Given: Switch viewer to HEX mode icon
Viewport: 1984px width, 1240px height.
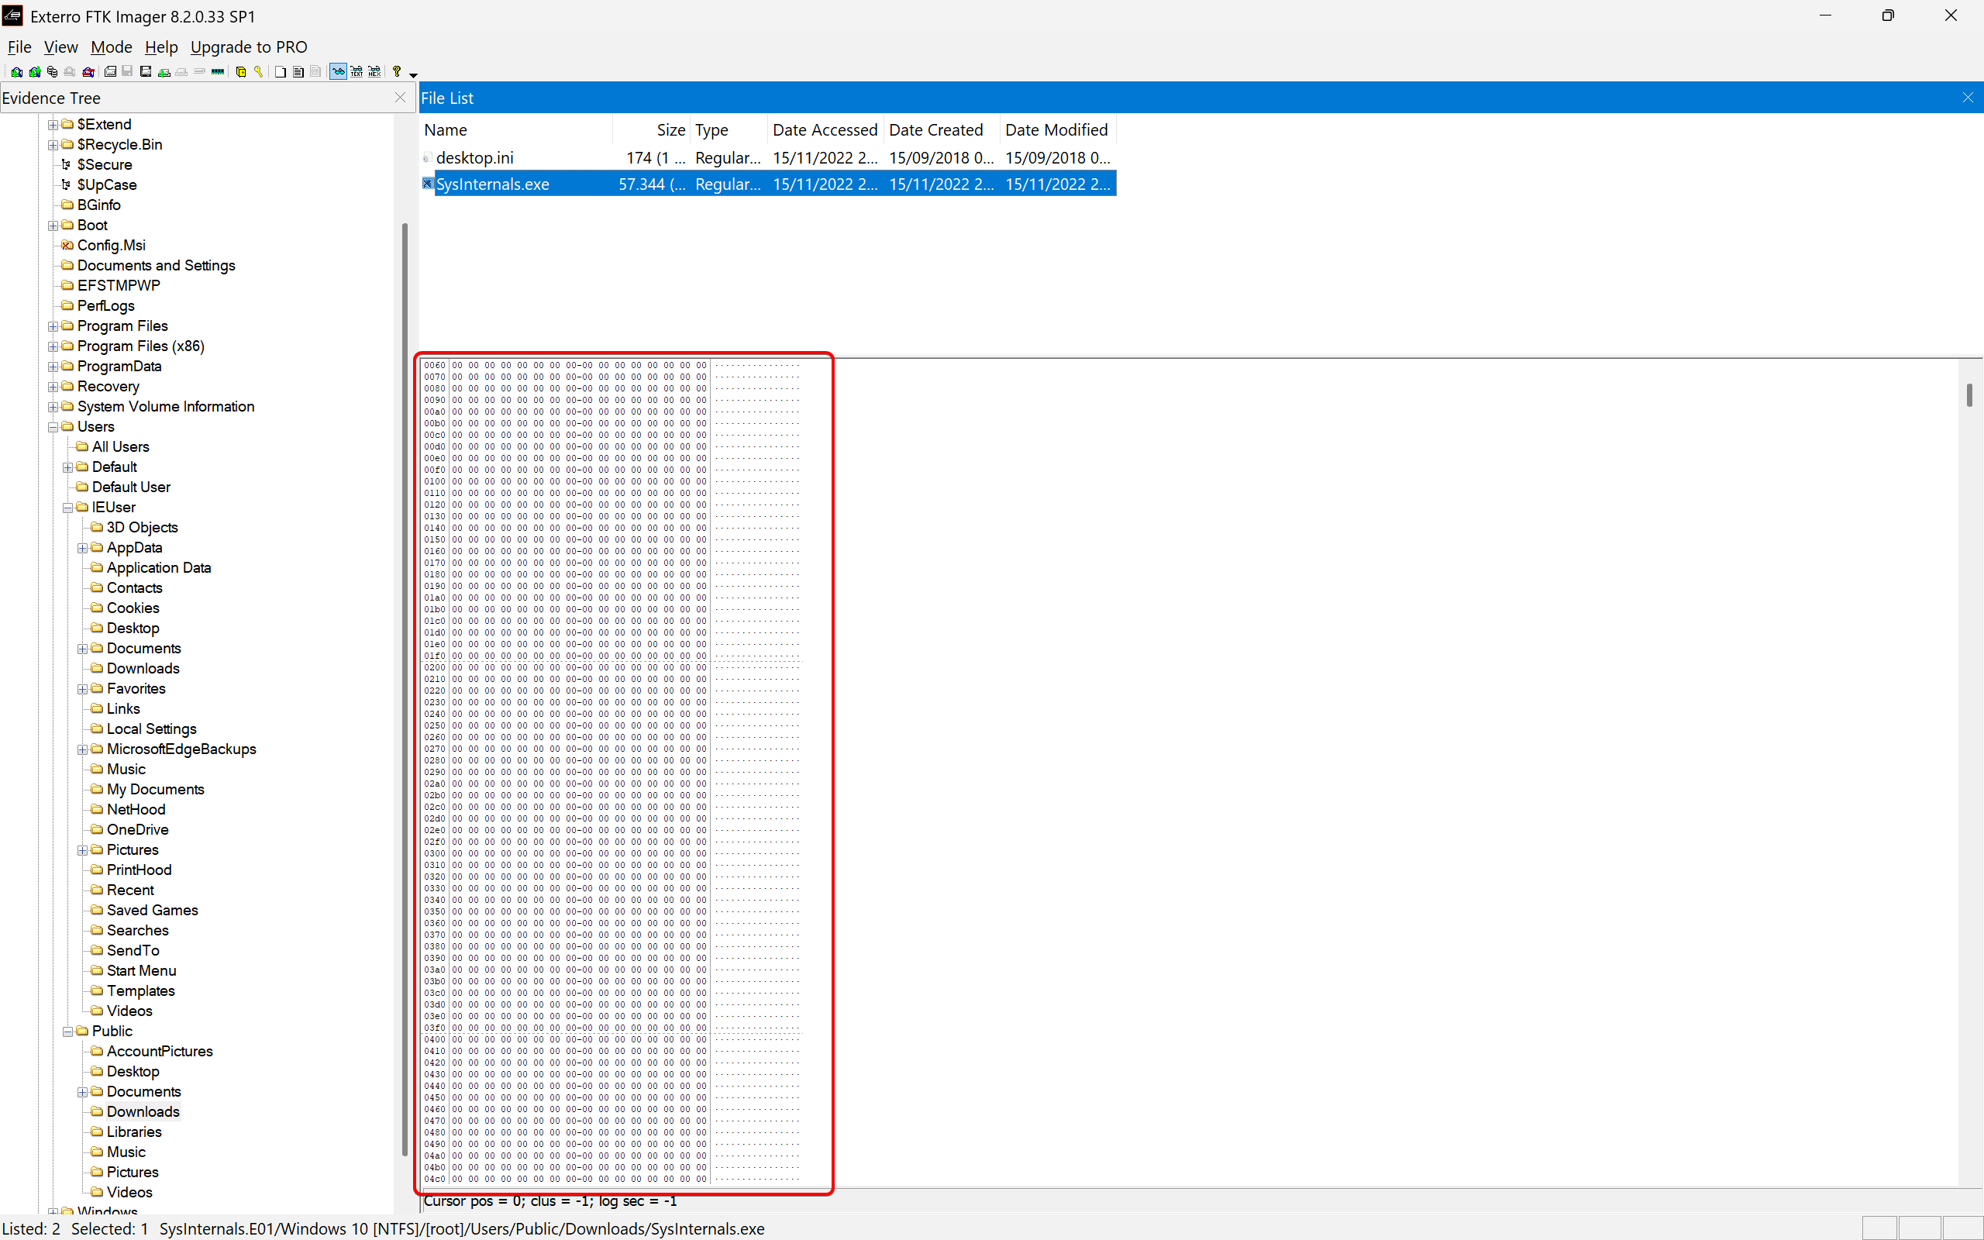Looking at the screenshot, I should pyautogui.click(x=374, y=72).
